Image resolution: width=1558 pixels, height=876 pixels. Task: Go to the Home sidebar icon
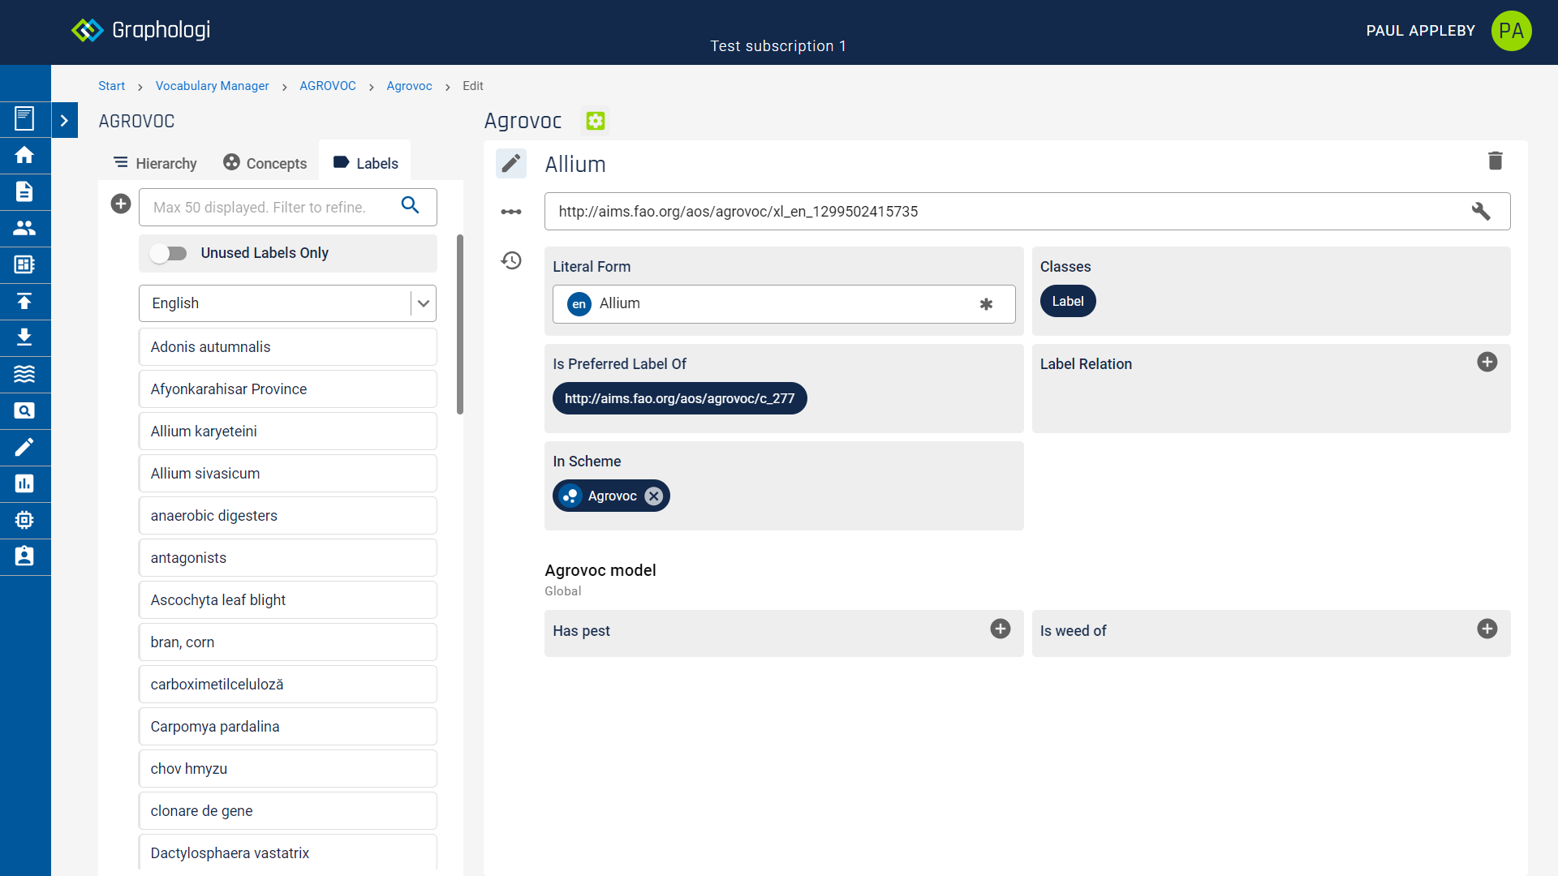pos(24,155)
